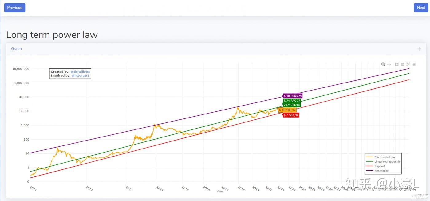This screenshot has height=201, width=430.
Task: Click the Graph panel header title
Action: point(16,49)
